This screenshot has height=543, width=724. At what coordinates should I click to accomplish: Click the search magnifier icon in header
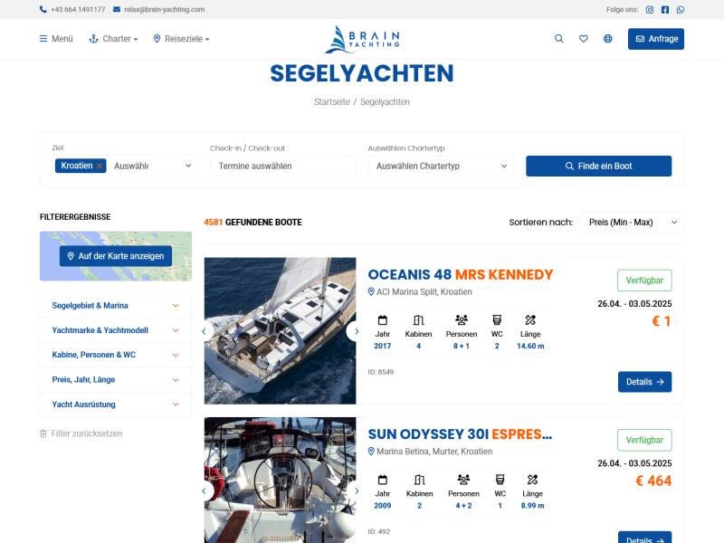pyautogui.click(x=558, y=39)
